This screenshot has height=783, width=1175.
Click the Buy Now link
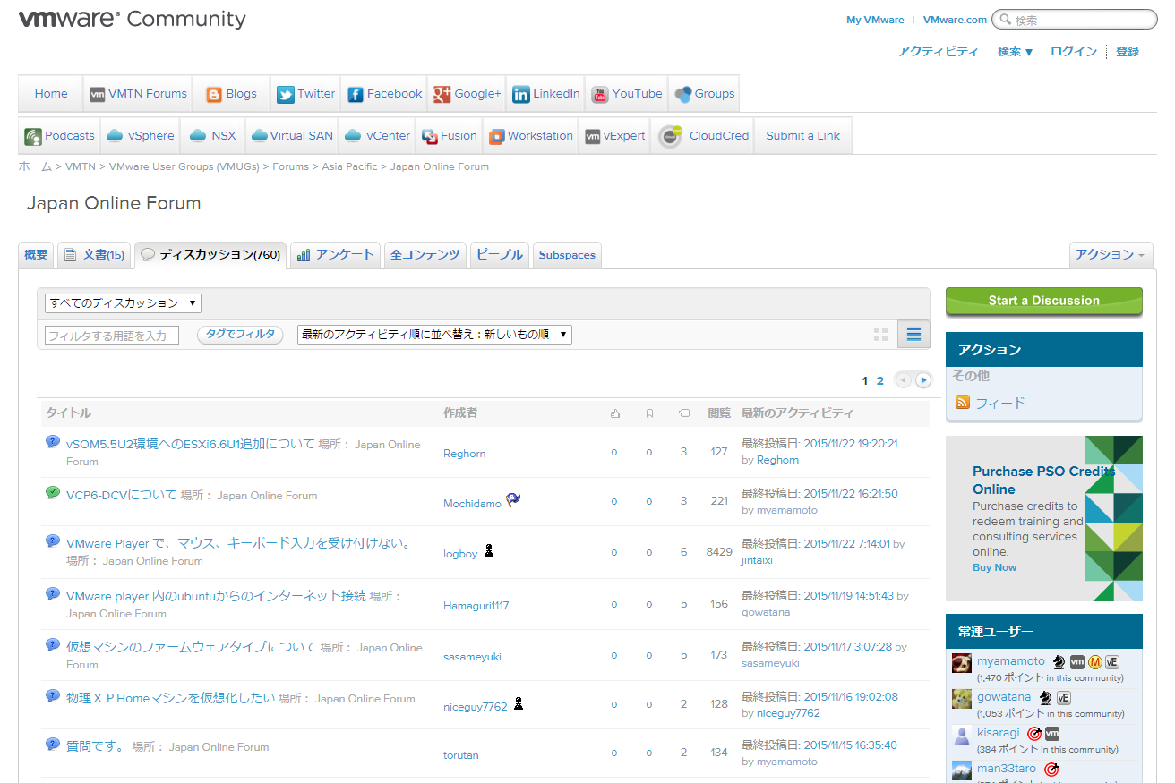click(x=995, y=567)
